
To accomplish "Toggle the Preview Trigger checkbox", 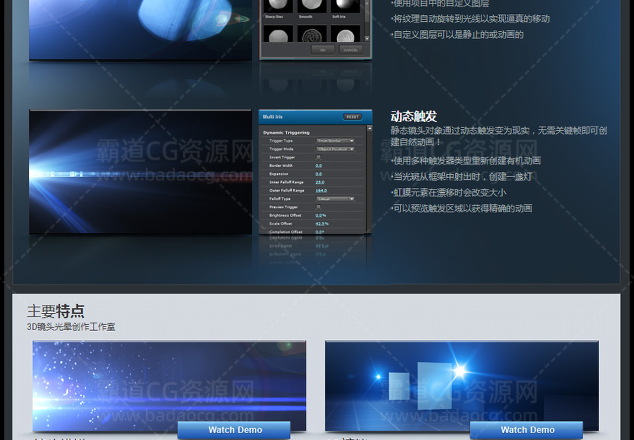I will click(x=318, y=207).
